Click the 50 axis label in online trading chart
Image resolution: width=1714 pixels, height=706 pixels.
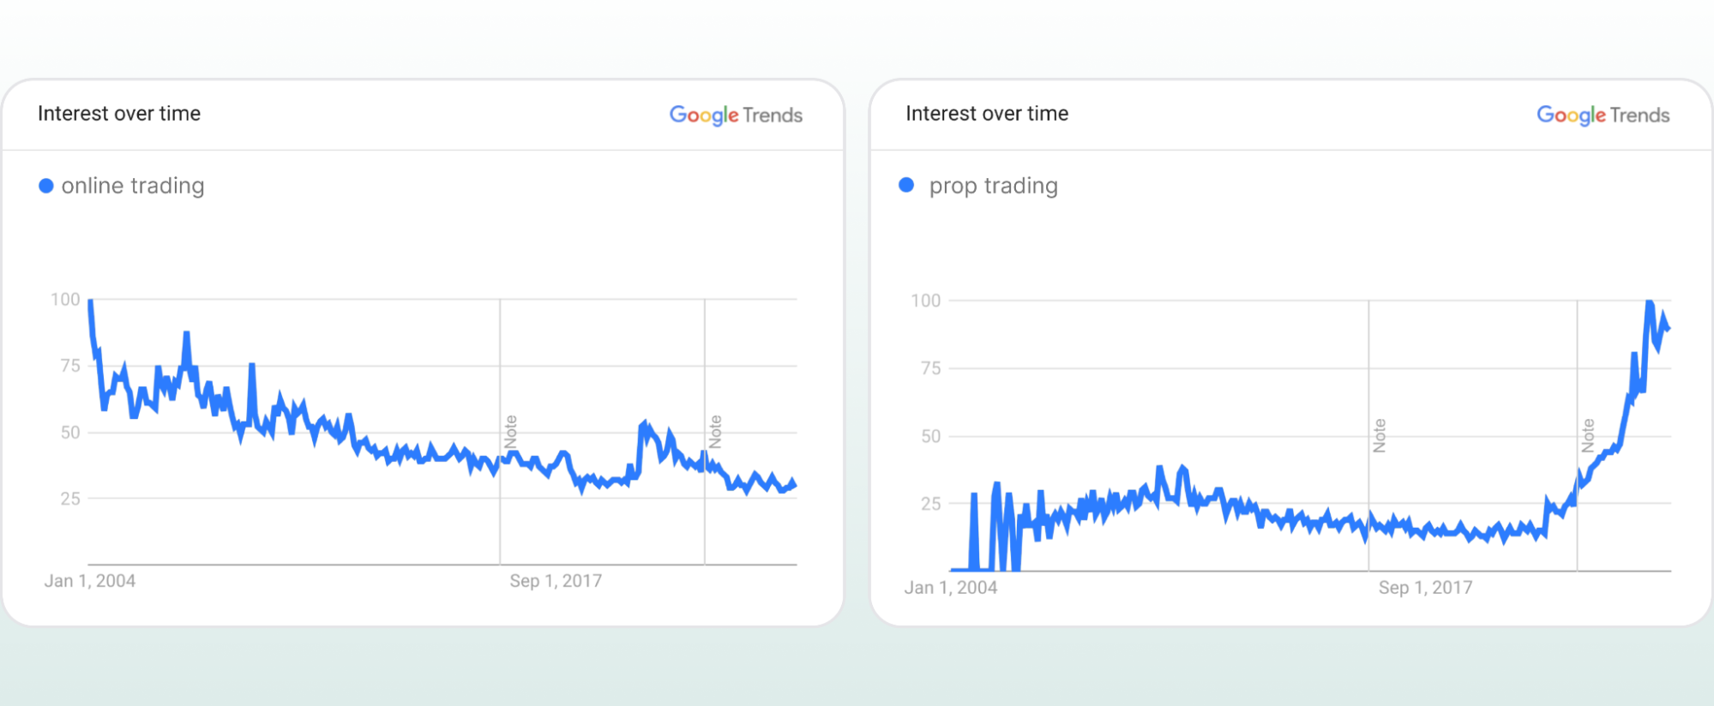[x=70, y=433]
